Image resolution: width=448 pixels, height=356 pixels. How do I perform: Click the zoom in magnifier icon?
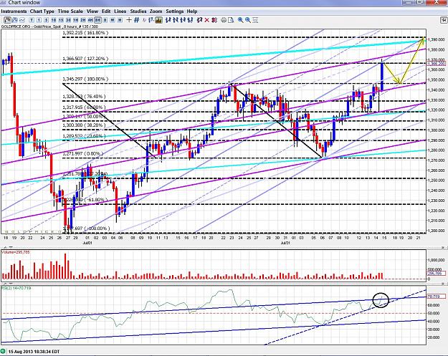coord(241,20)
